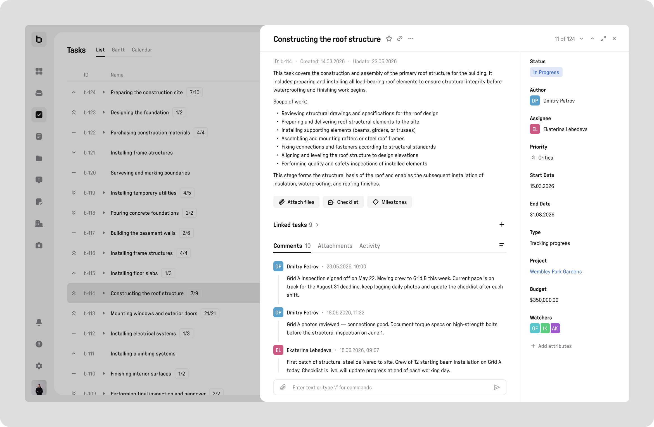Click Add attributes
The image size is (654, 427).
tap(551, 346)
